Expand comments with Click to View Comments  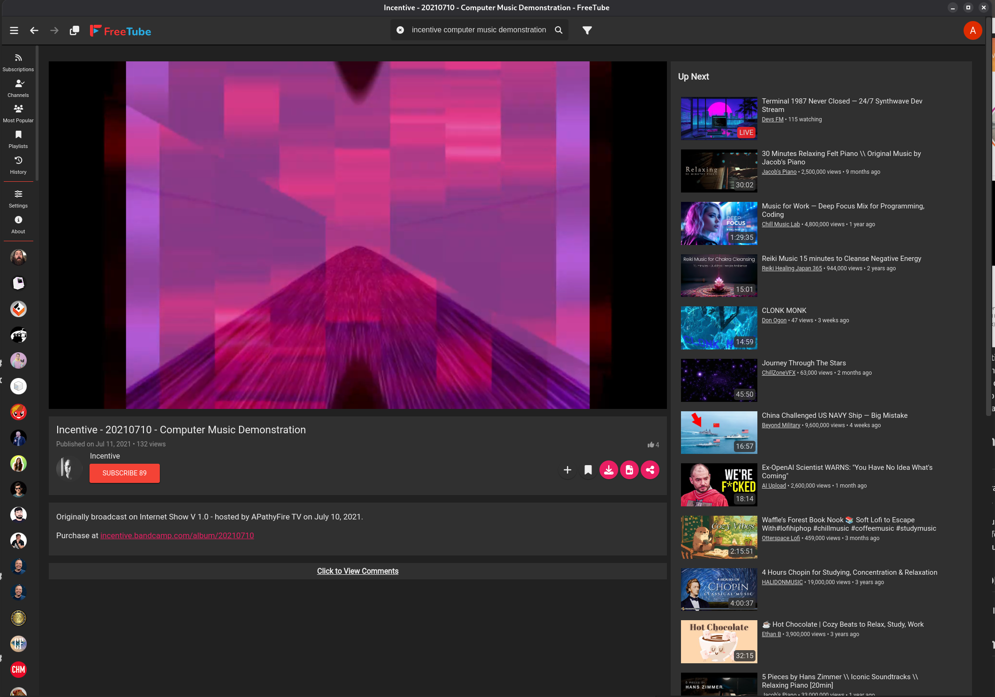(x=358, y=571)
